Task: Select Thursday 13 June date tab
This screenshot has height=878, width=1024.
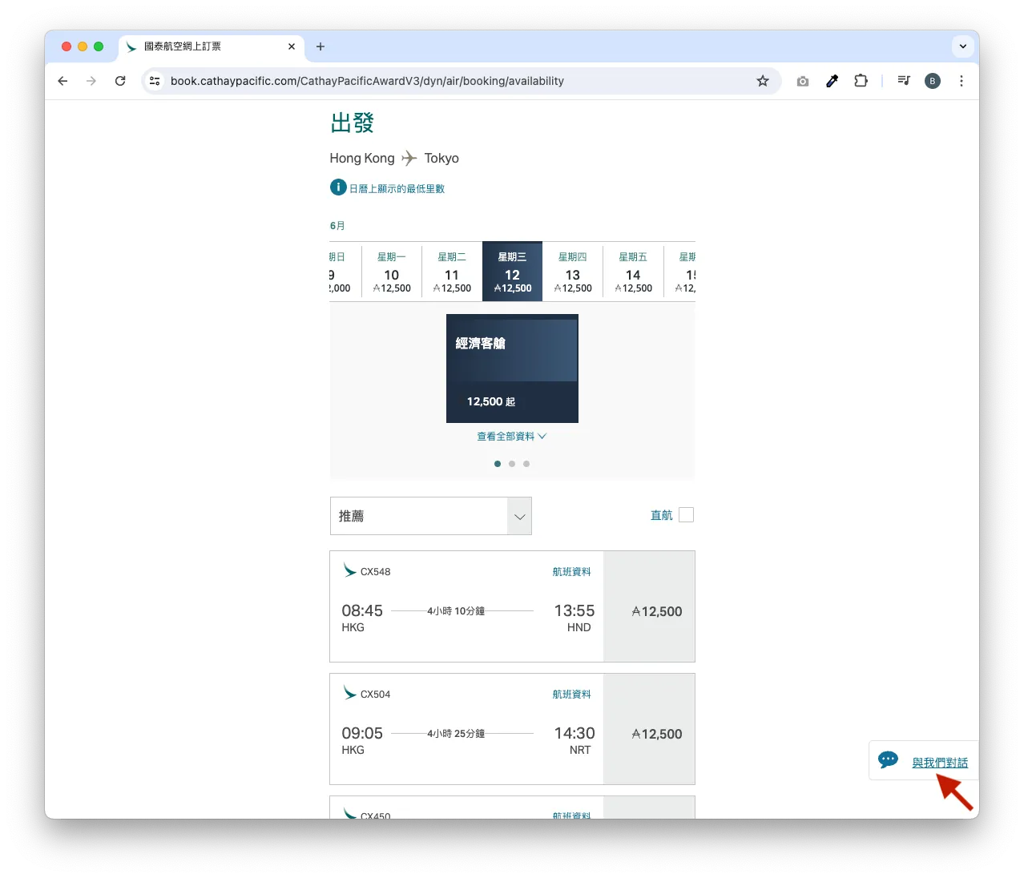Action: coord(573,272)
